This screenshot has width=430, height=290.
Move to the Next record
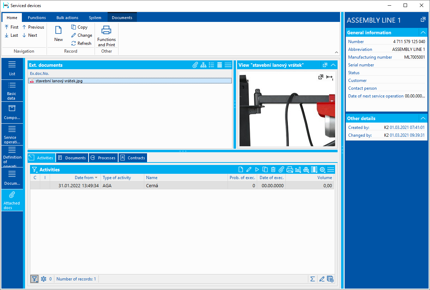tap(30, 35)
